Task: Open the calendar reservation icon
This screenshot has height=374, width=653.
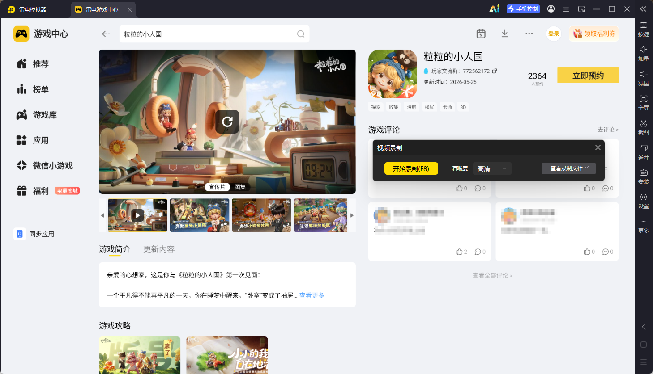Action: 481,34
